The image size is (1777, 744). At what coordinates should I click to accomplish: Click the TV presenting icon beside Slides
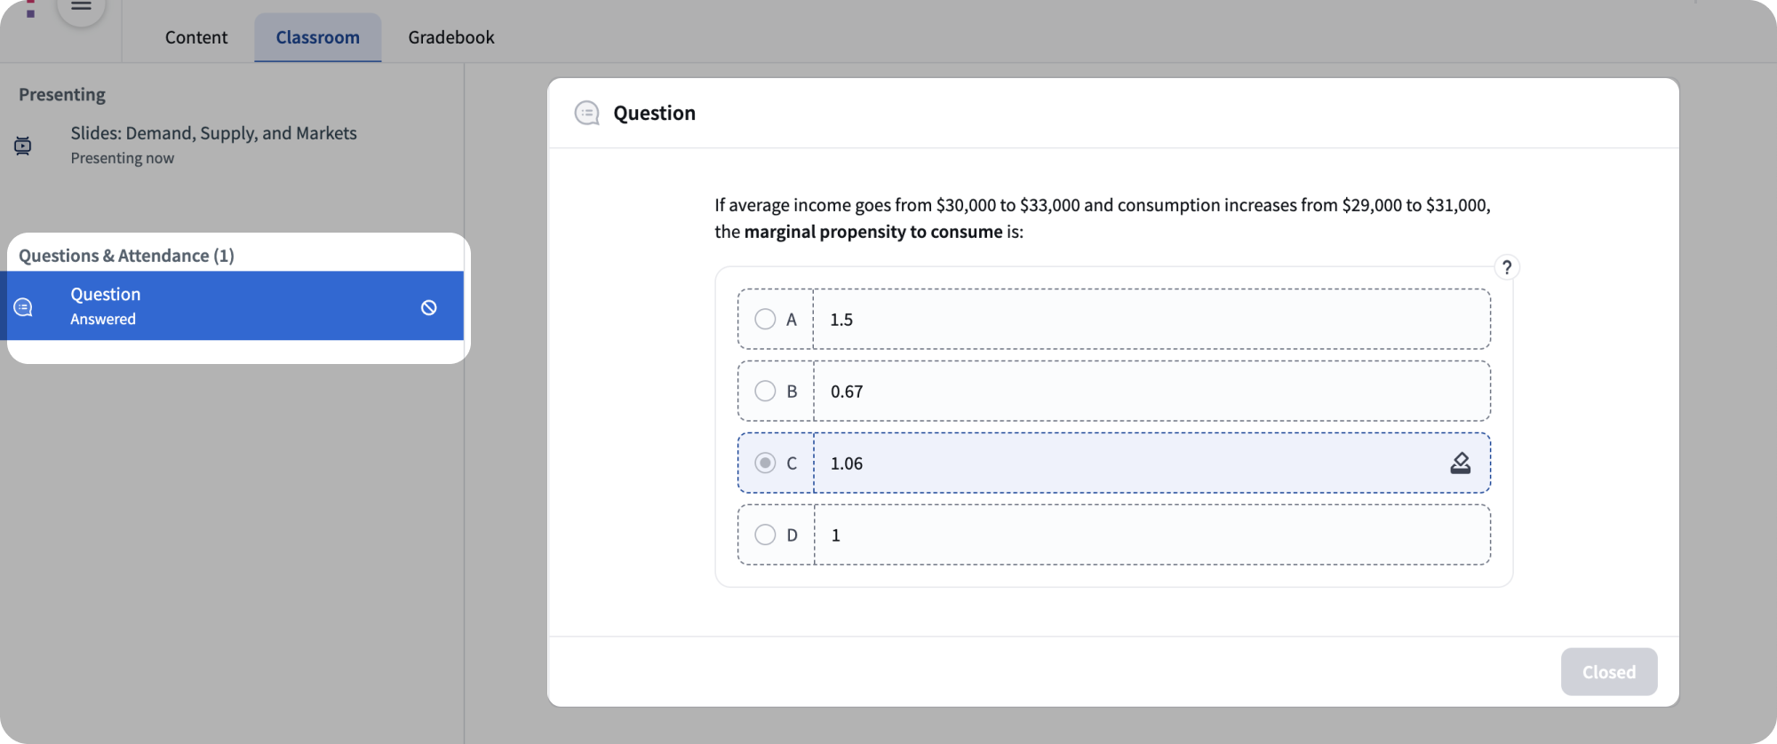coord(24,145)
